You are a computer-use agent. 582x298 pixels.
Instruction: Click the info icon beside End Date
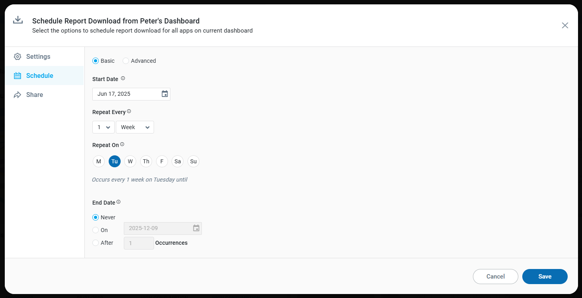[118, 202]
